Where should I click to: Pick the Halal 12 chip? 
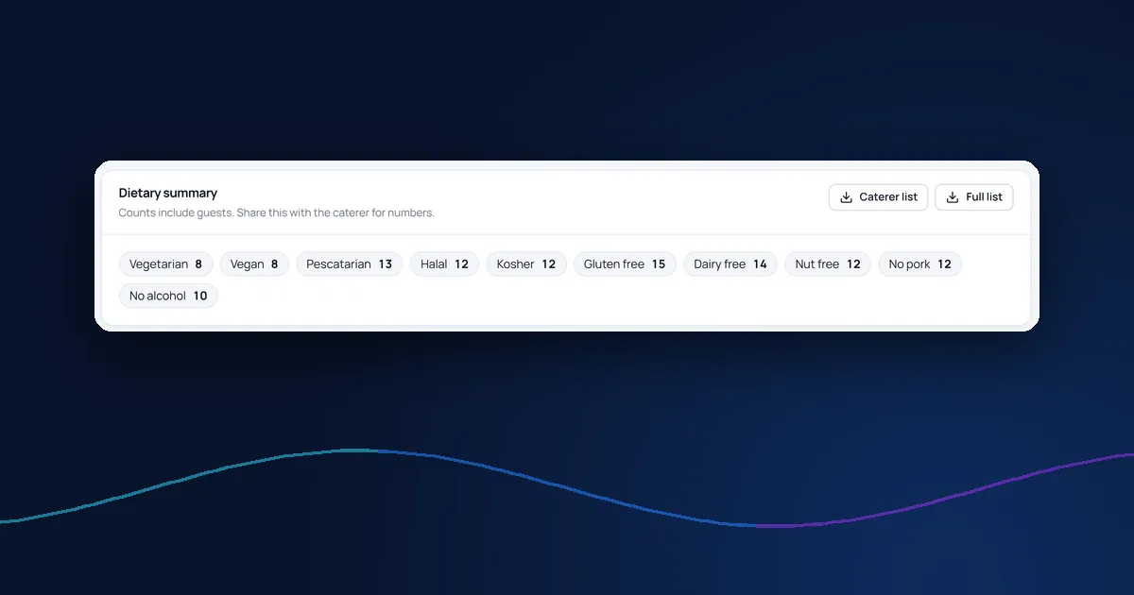[x=445, y=264]
